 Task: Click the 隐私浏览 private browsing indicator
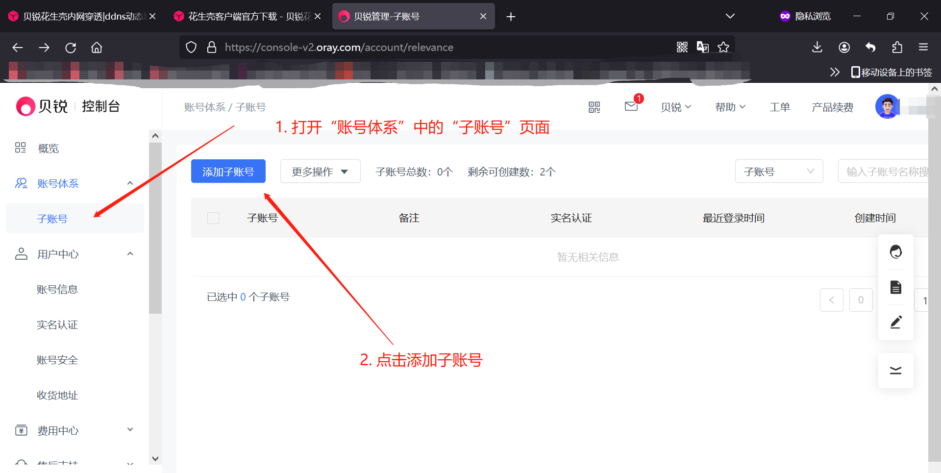[x=805, y=16]
